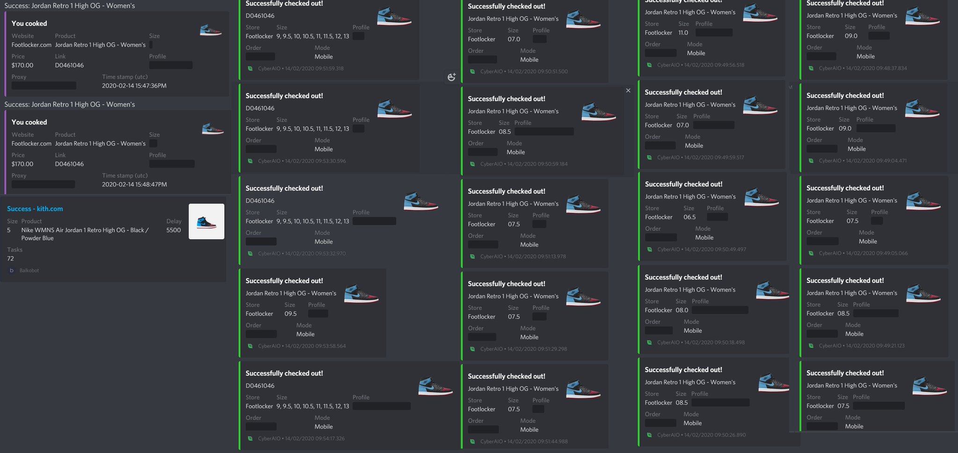958x453 pixels.
Task: Click the '$170.00' price in the 15:48:47PM card
Action: point(22,164)
